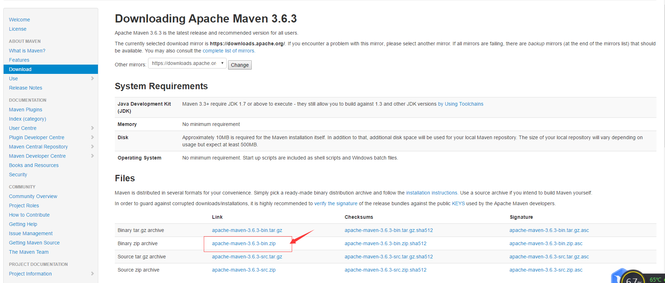Open src.zip.asc signature link
This screenshot has height=283, width=665.
(x=546, y=270)
